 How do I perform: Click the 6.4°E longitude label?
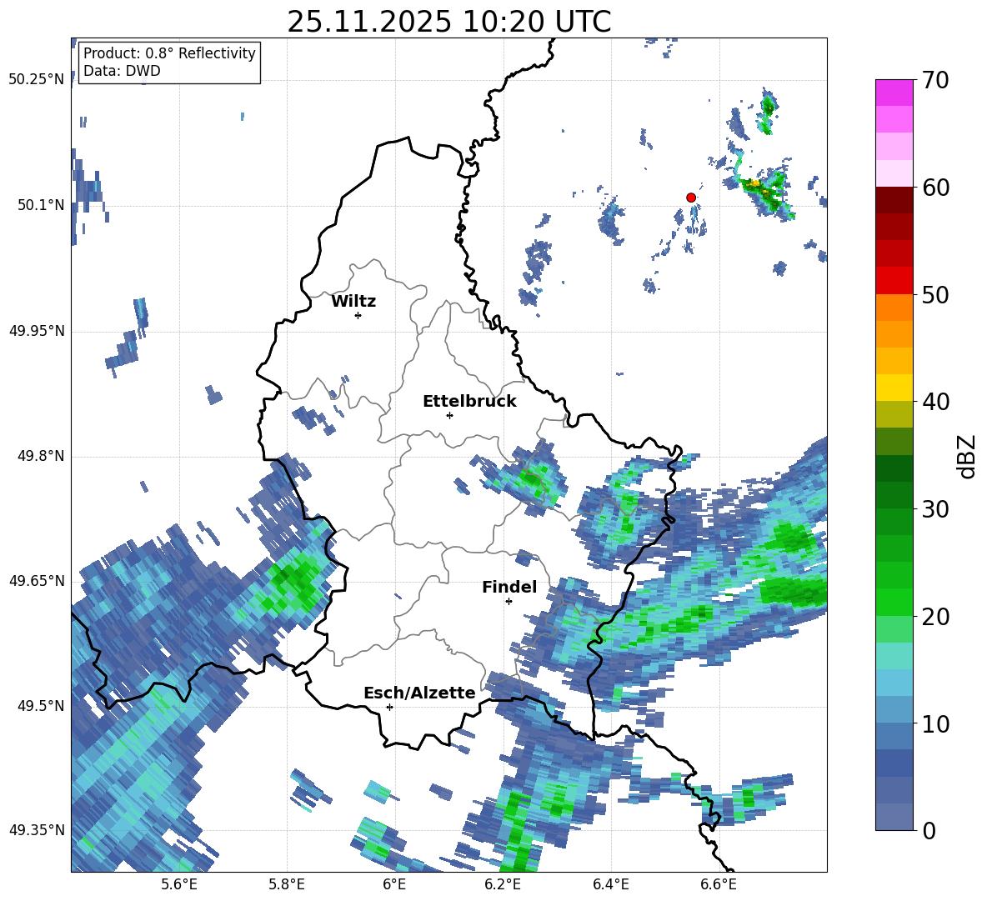[x=610, y=884]
